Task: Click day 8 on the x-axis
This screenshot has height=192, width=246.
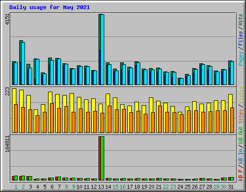Action: coord(66,187)
